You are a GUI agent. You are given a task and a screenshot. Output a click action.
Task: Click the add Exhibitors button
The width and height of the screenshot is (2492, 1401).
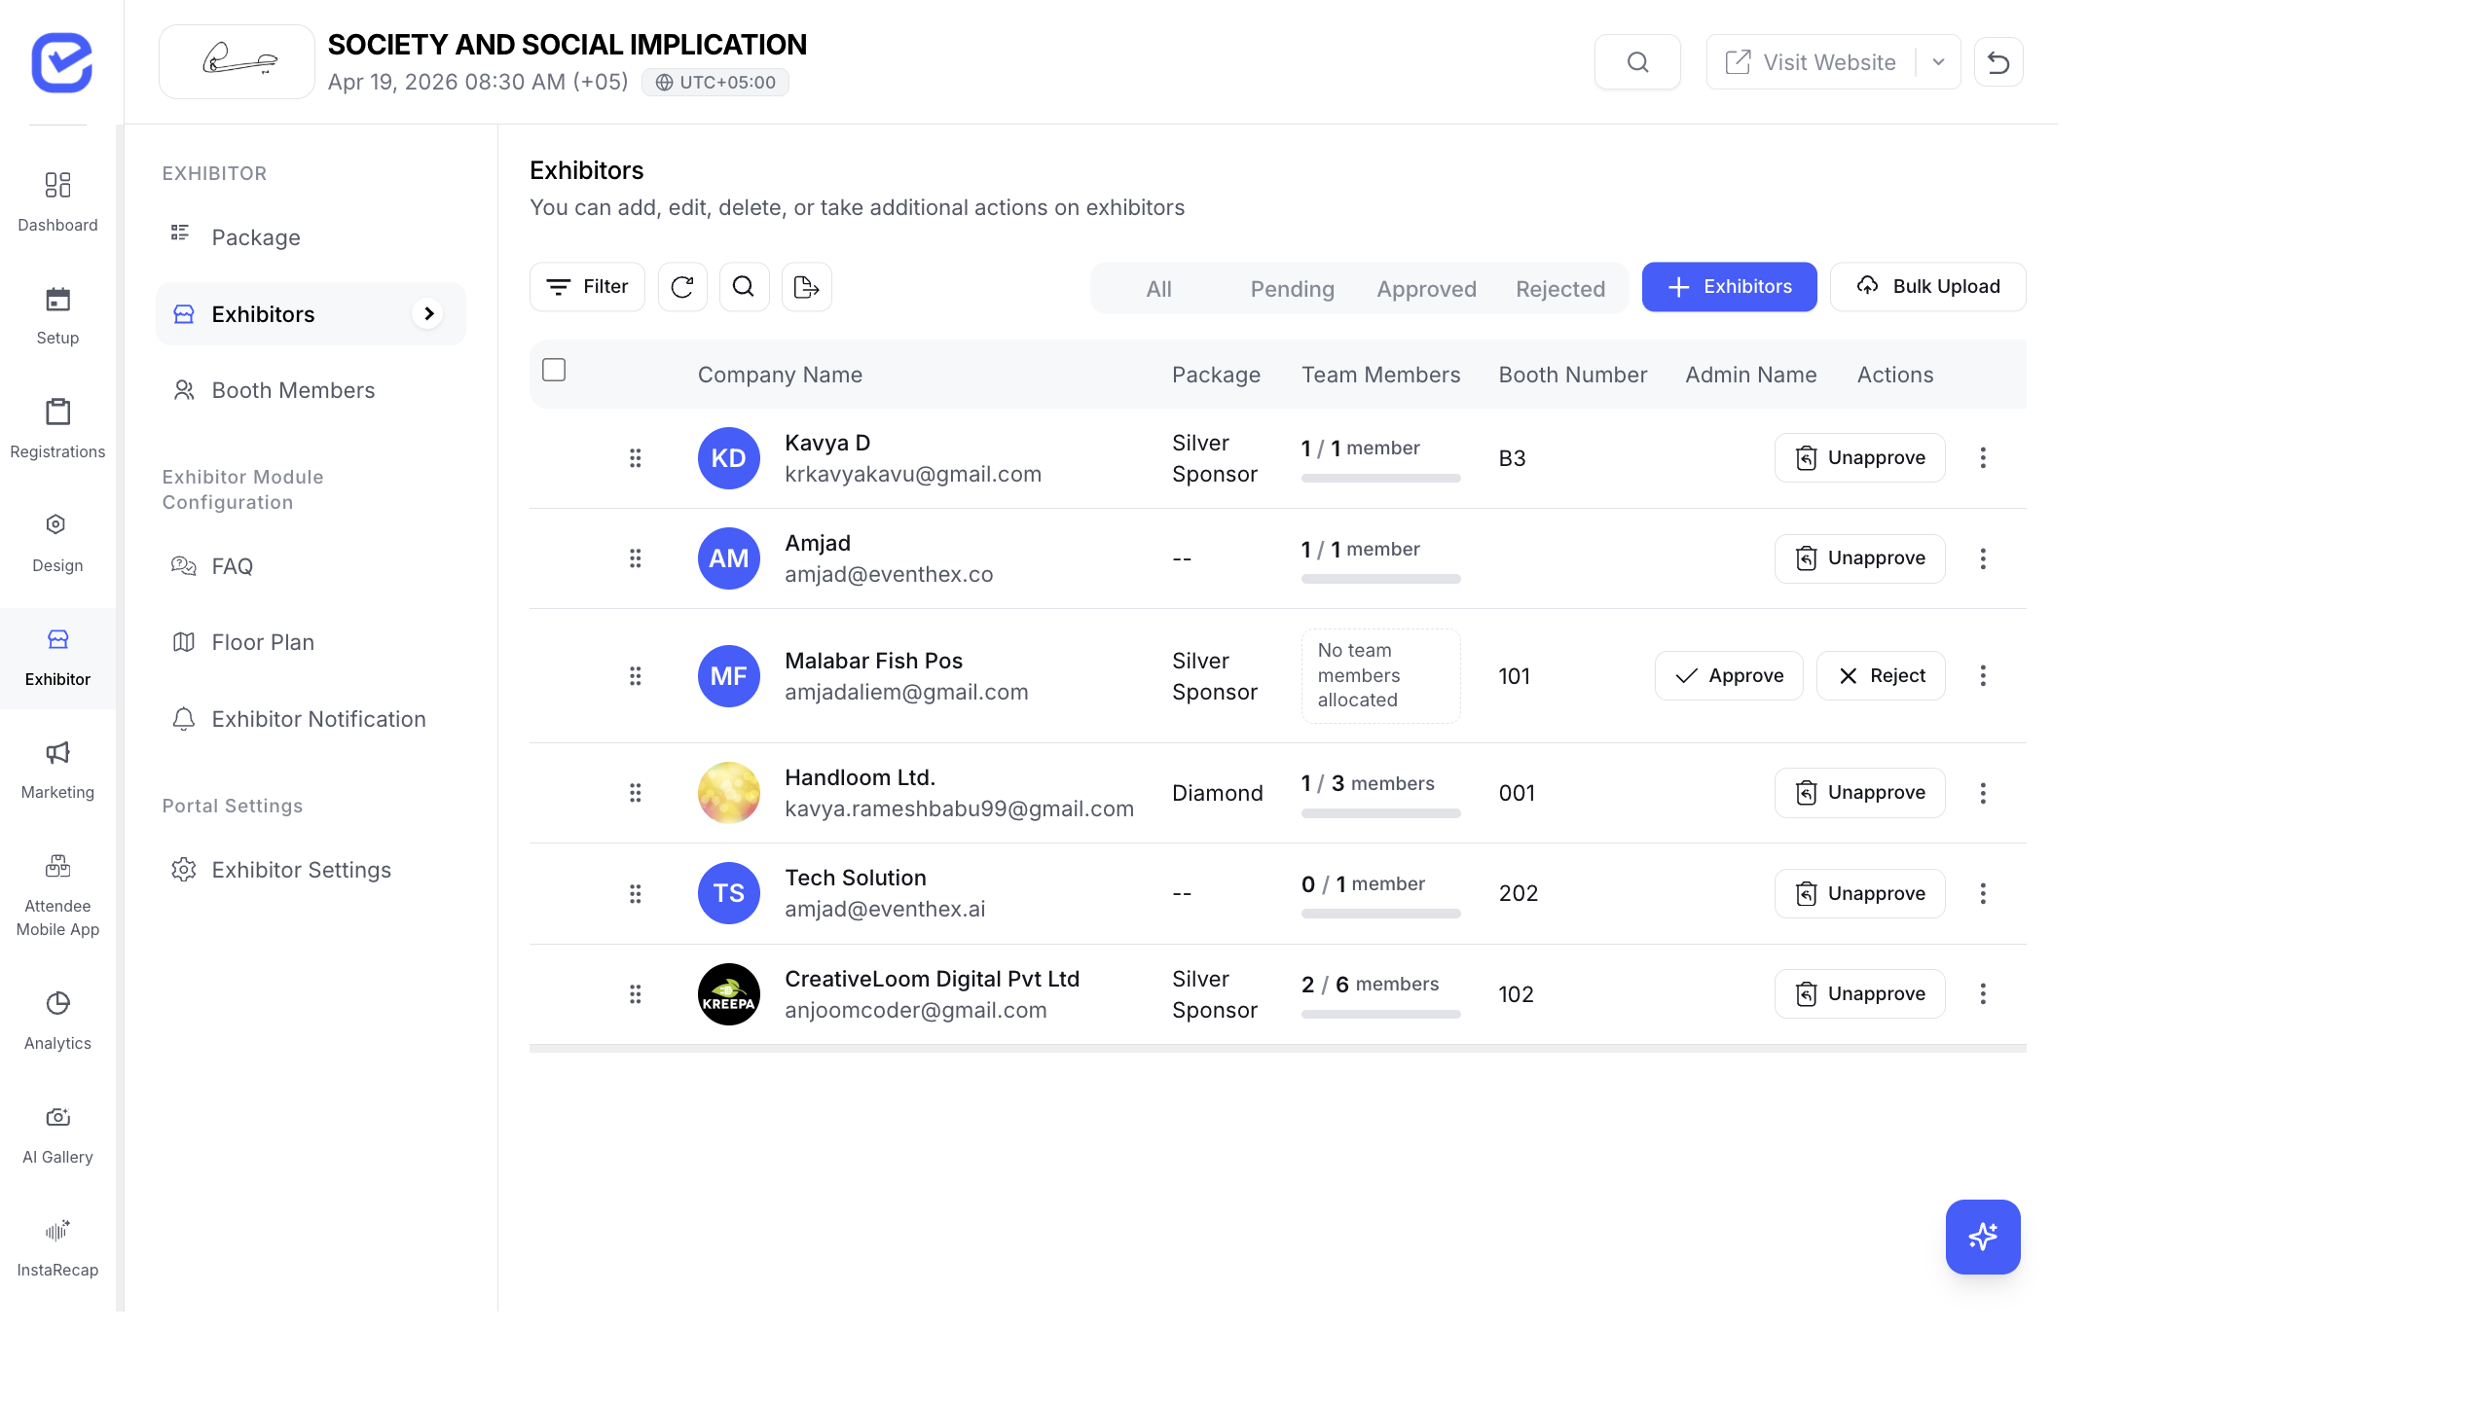point(1729,287)
